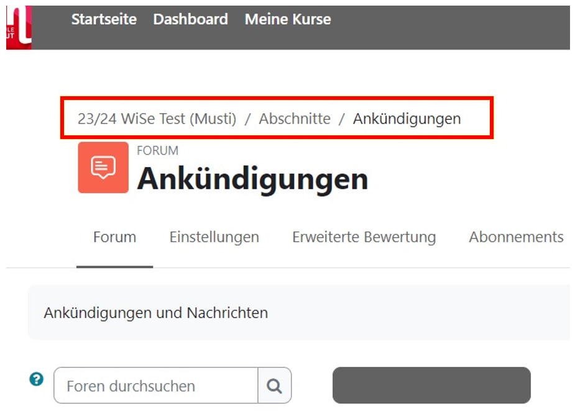The image size is (575, 411).
Task: Click empty space in the dark navigation bar
Action: 448,27
